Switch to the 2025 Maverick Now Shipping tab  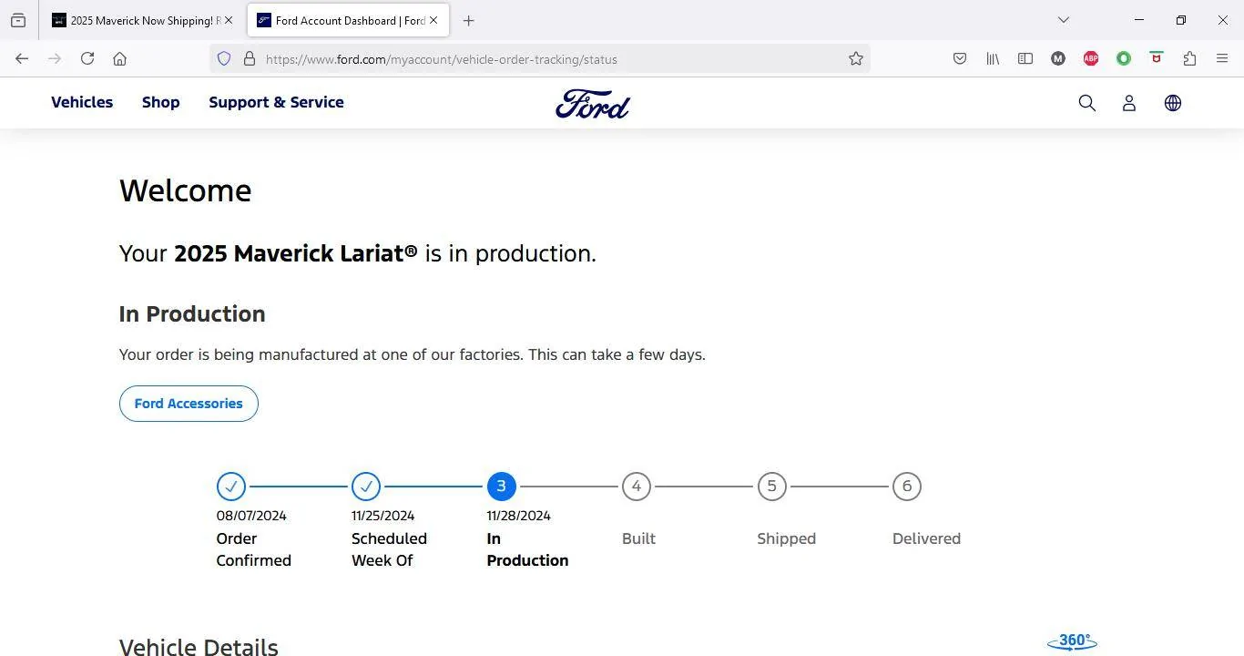click(x=143, y=20)
